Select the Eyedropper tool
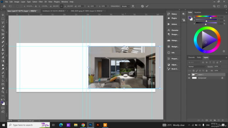 click(x=3, y=38)
